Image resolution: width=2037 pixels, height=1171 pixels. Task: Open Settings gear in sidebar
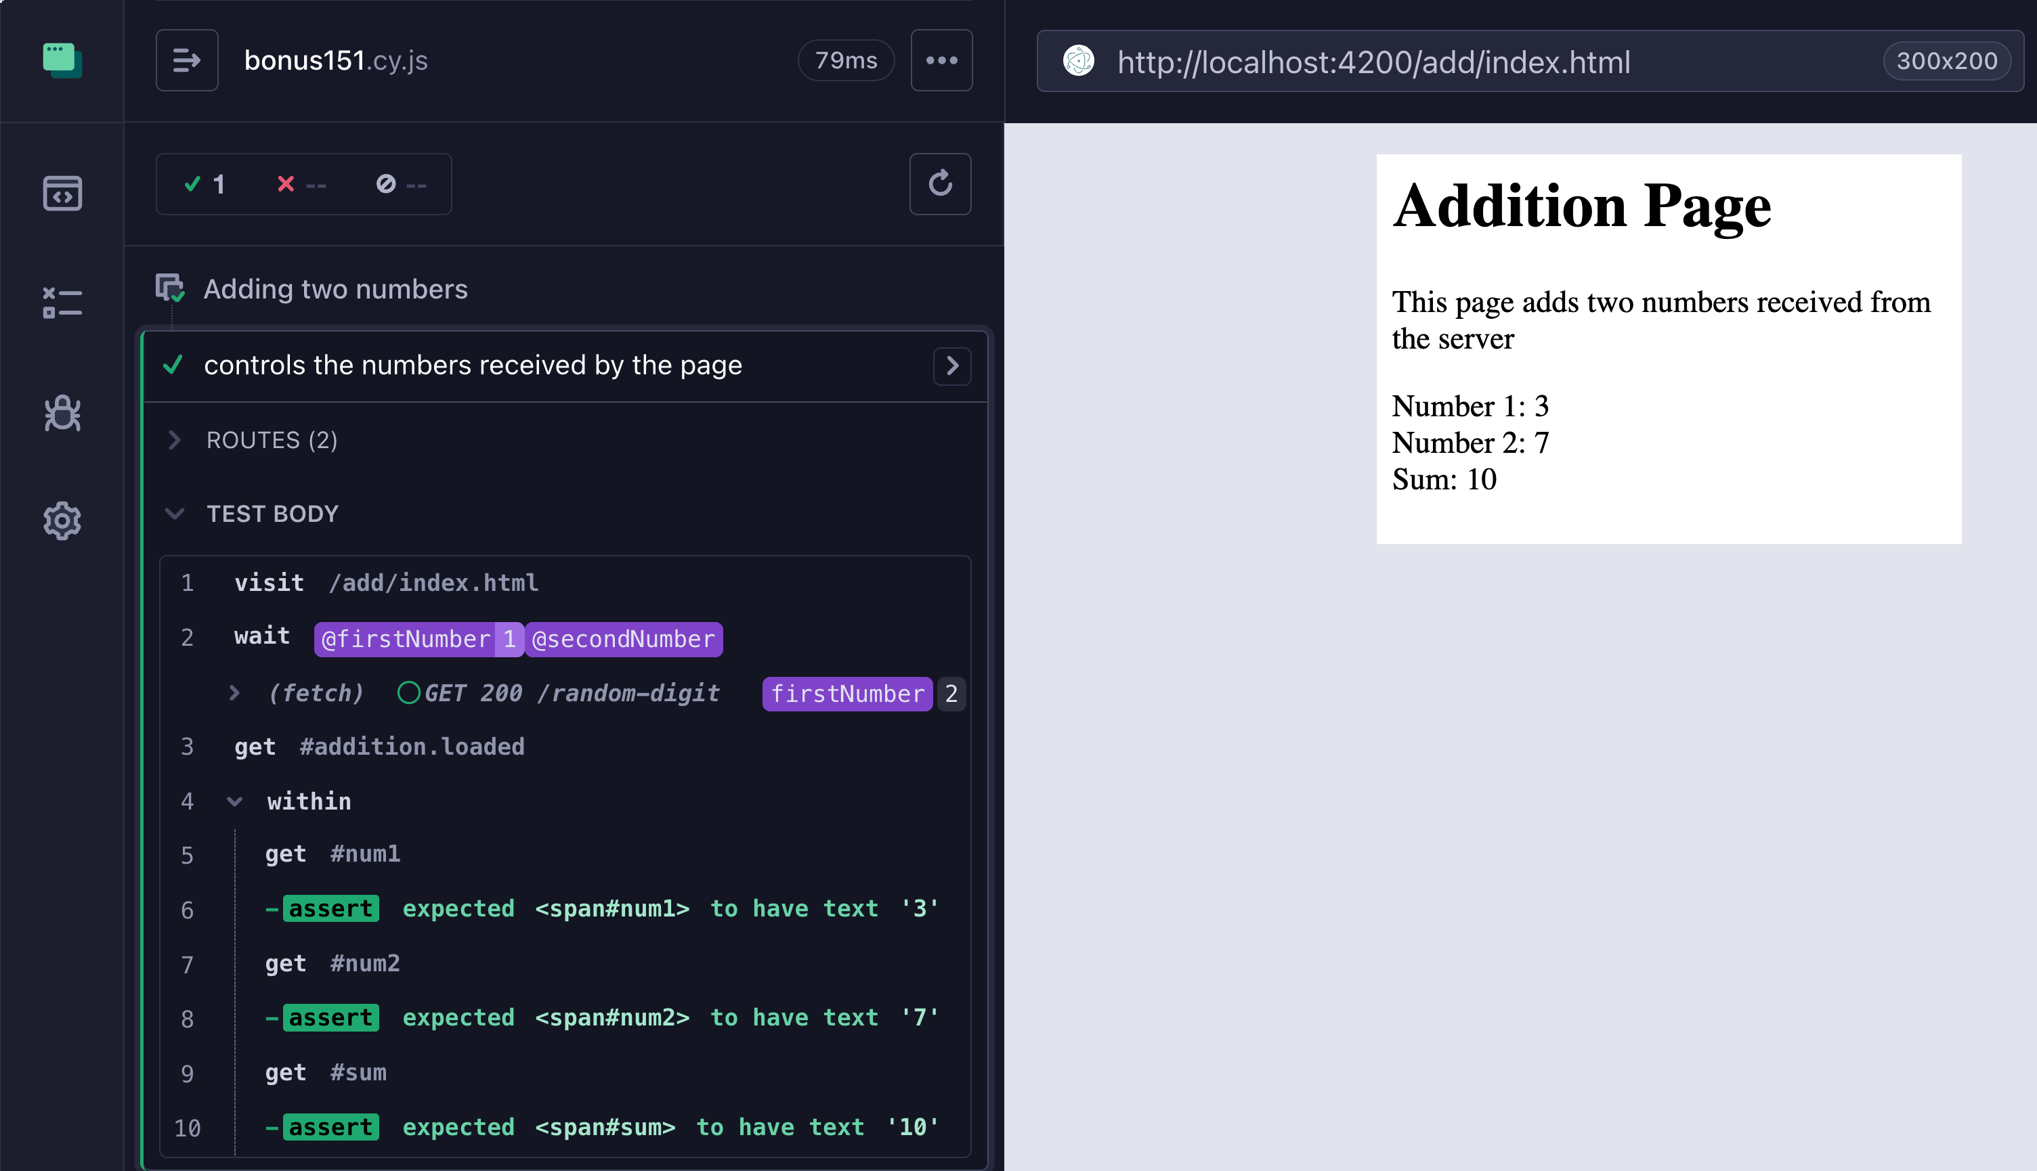[x=62, y=521]
